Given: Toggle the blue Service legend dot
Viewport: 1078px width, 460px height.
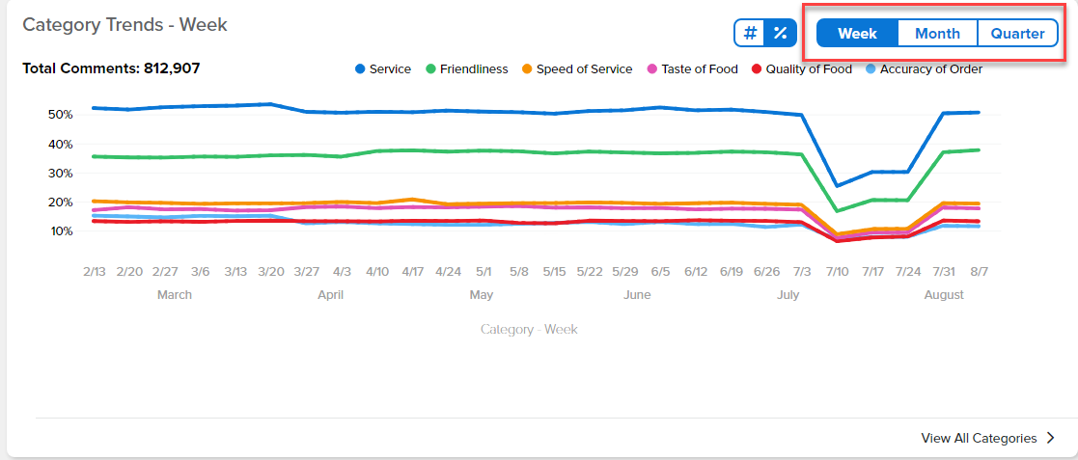Looking at the screenshot, I should click(x=360, y=69).
